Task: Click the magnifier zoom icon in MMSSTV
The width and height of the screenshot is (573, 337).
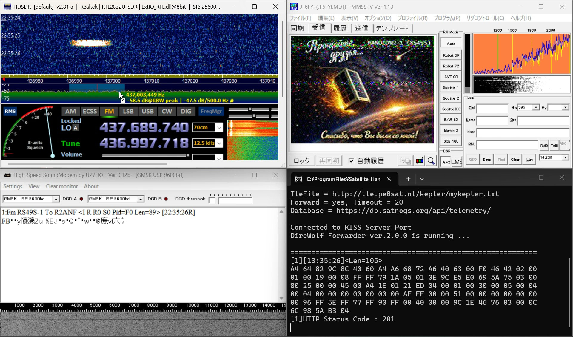Action: 431,161
